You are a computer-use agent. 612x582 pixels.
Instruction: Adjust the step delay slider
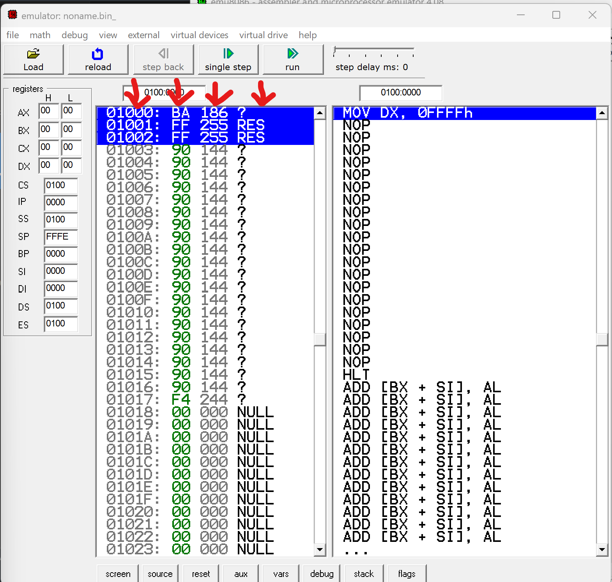coord(335,51)
